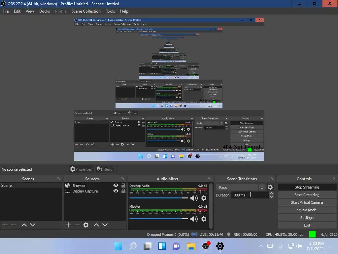Pop out the Controls dock
The width and height of the screenshot is (338, 254).
point(334,179)
